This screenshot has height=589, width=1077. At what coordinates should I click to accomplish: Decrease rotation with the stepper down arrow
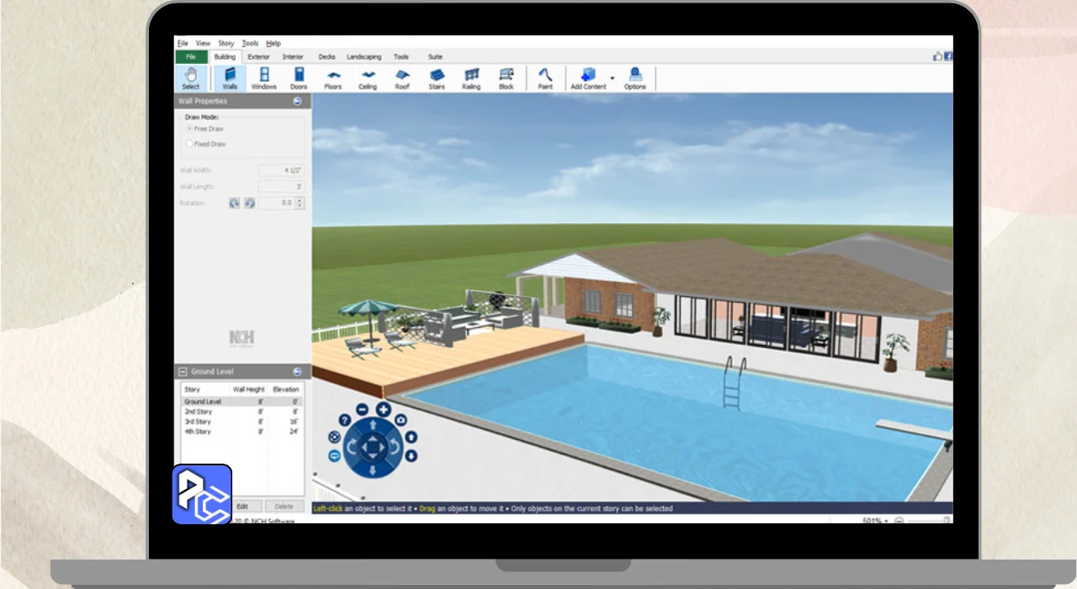[x=300, y=205]
